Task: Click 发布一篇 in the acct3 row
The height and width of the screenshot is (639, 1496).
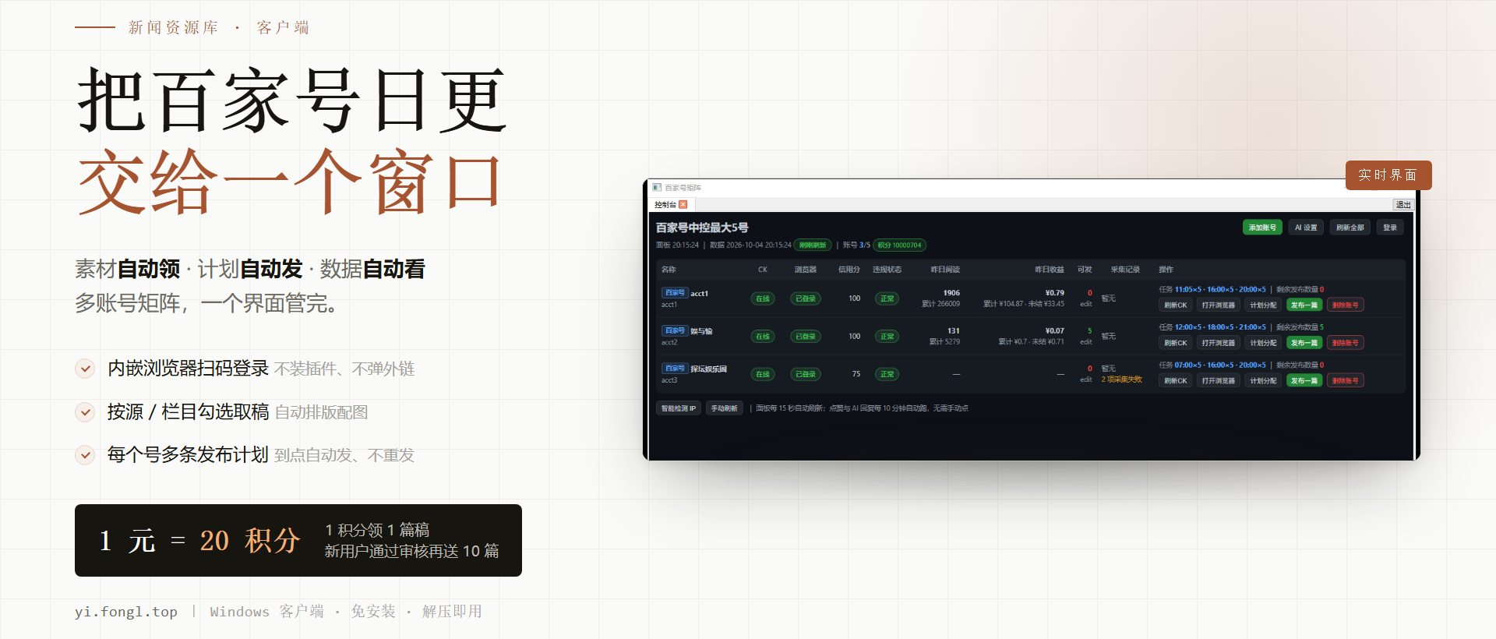Action: coord(1304,381)
